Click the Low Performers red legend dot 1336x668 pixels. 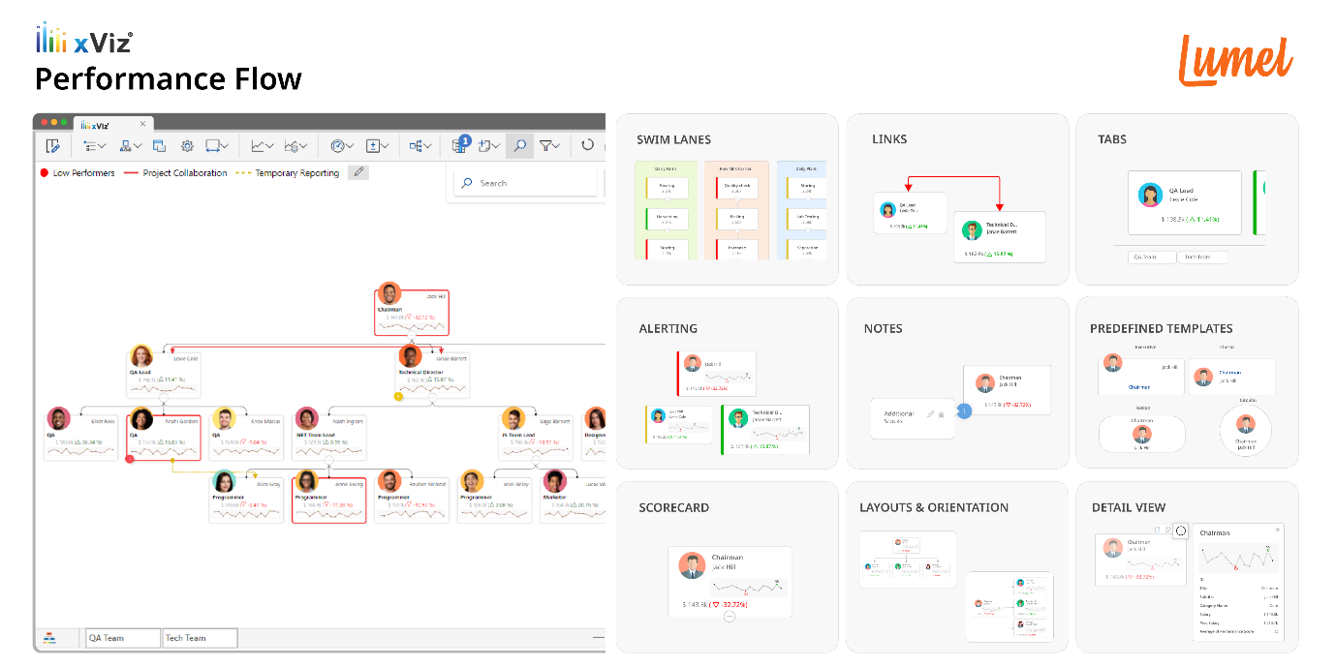45,173
